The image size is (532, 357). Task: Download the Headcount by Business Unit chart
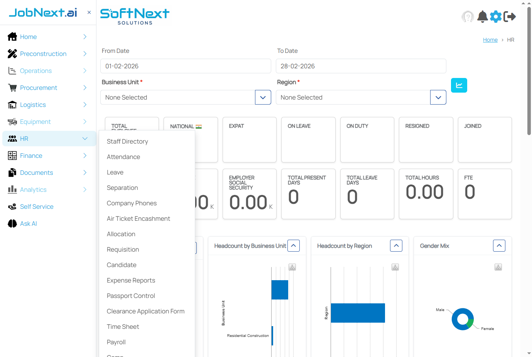click(x=292, y=267)
